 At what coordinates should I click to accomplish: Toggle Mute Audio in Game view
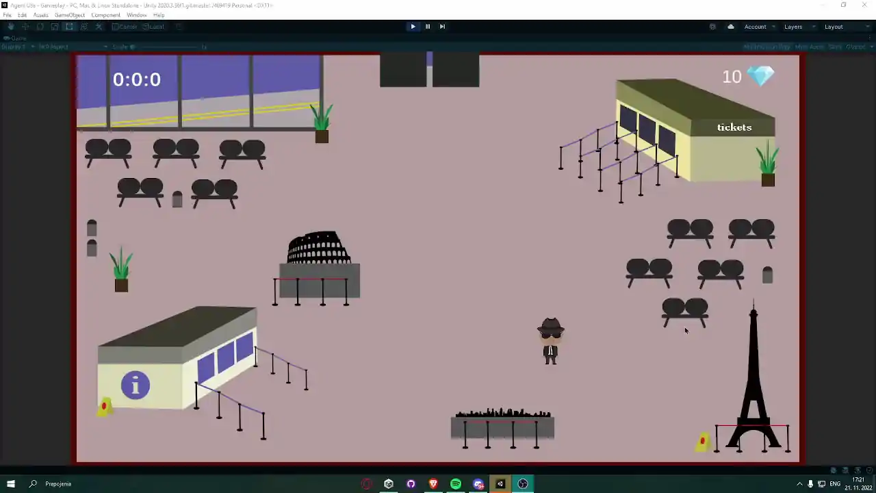810,47
